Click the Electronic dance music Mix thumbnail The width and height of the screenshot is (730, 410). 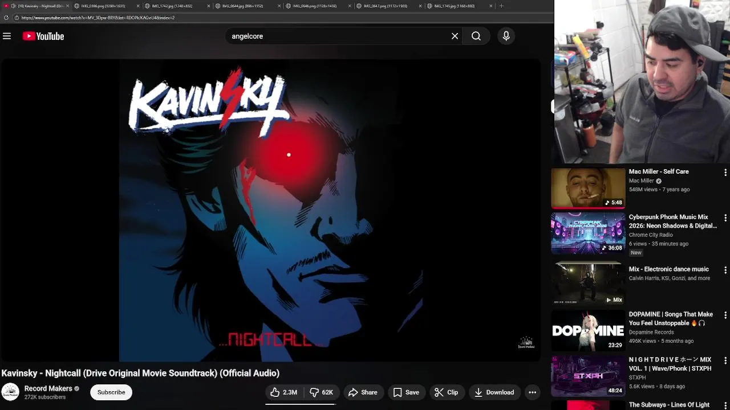[x=588, y=285]
